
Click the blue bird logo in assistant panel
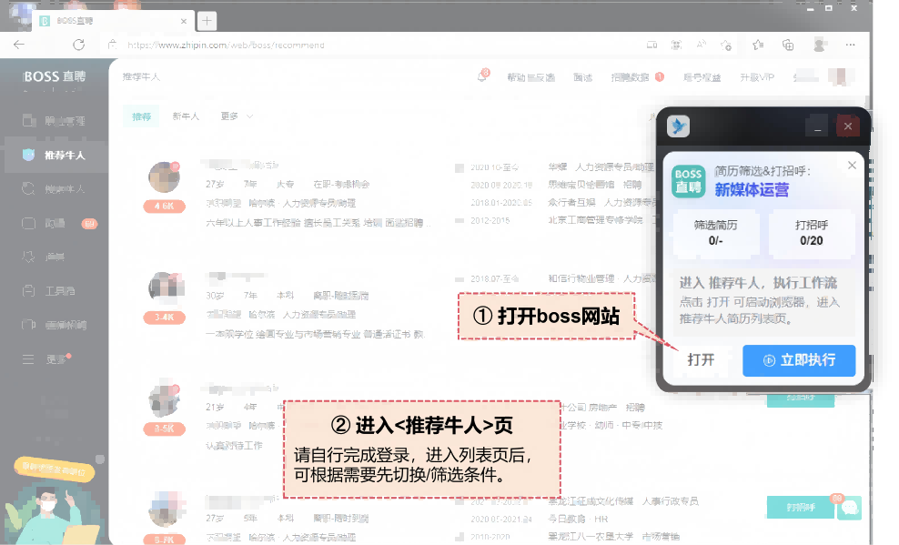pyautogui.click(x=679, y=126)
